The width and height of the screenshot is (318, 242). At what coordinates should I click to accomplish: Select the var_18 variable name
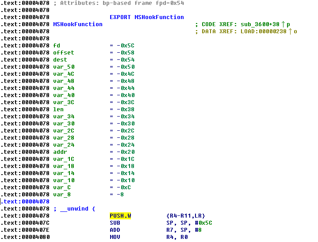[64, 166]
